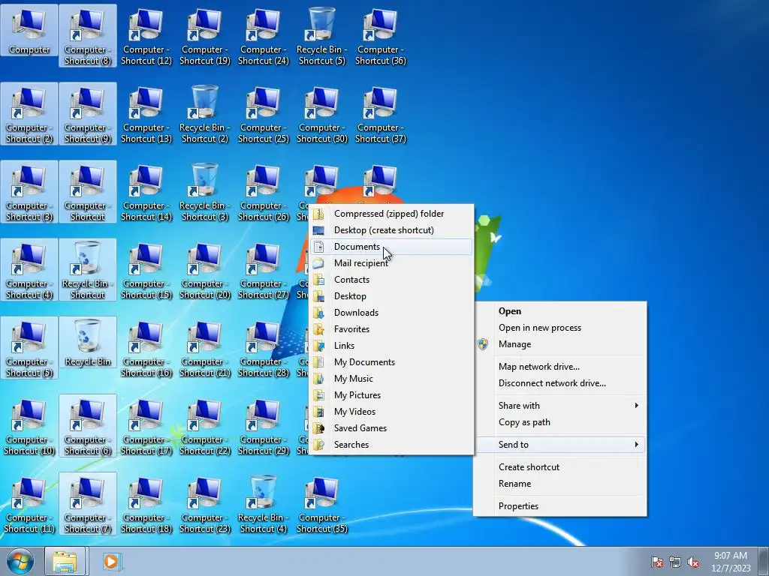Select Computer - Shortcut (19) icon
Screen dimensions: 769x576
tap(205, 36)
